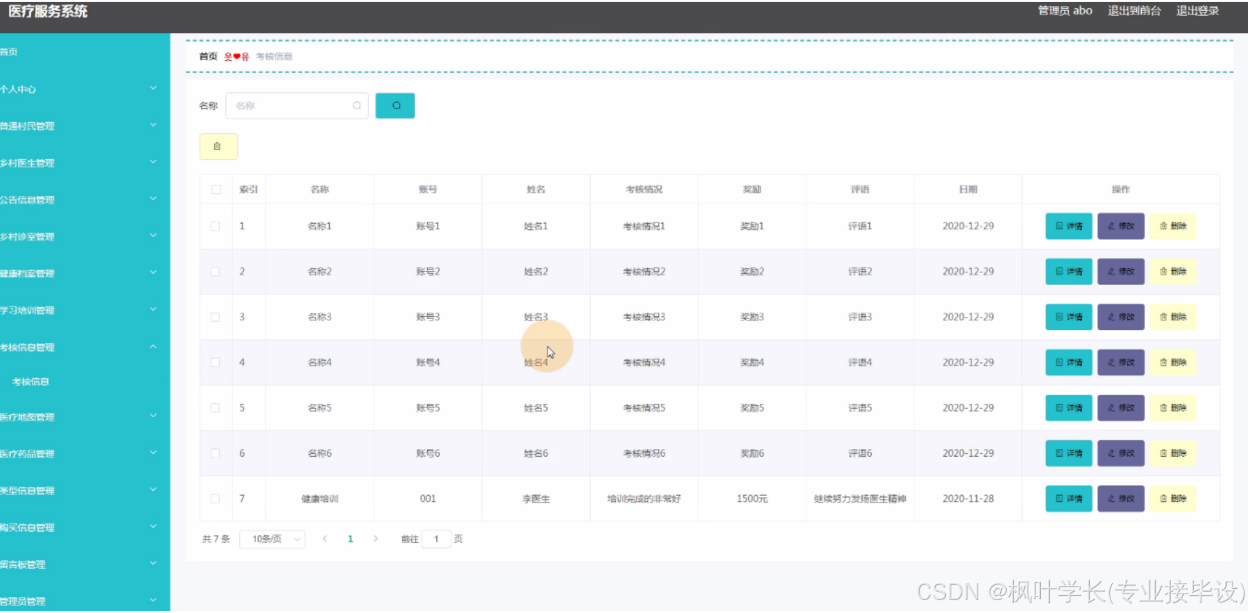Click 退出登录 in top bar
The image size is (1248, 613).
tap(1197, 11)
